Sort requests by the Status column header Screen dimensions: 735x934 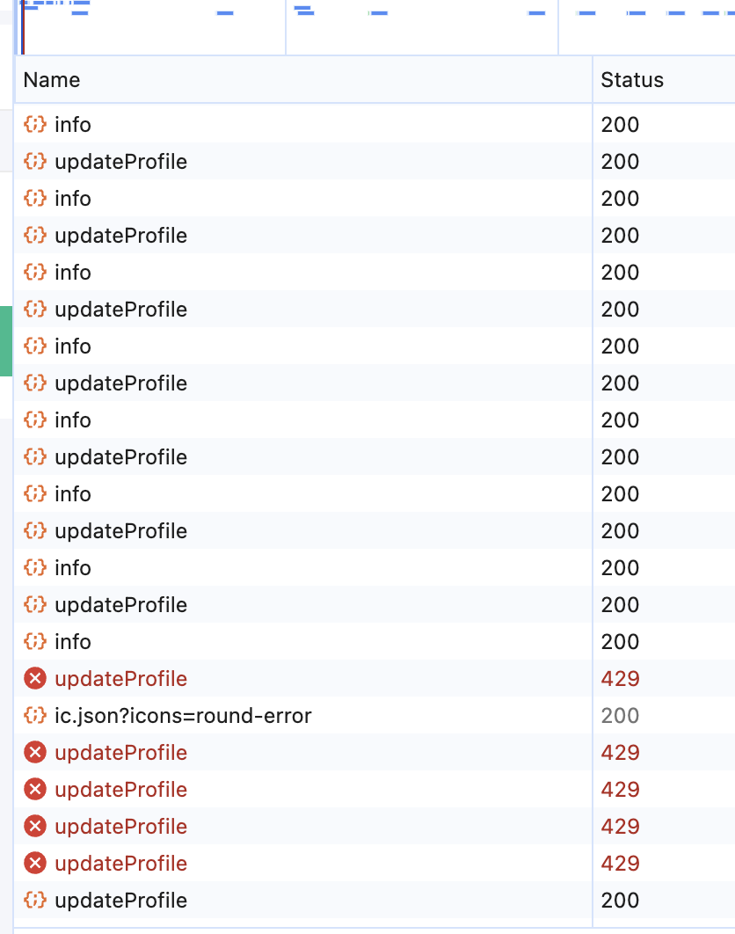click(x=632, y=80)
